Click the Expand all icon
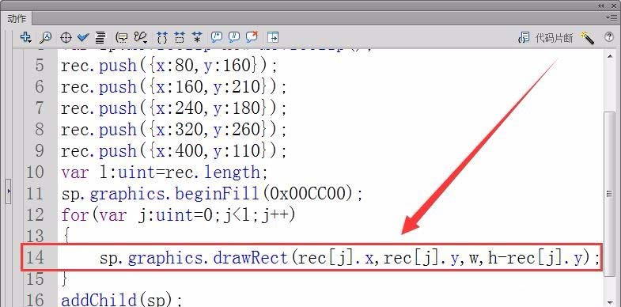The height and width of the screenshot is (307, 621). point(197,38)
